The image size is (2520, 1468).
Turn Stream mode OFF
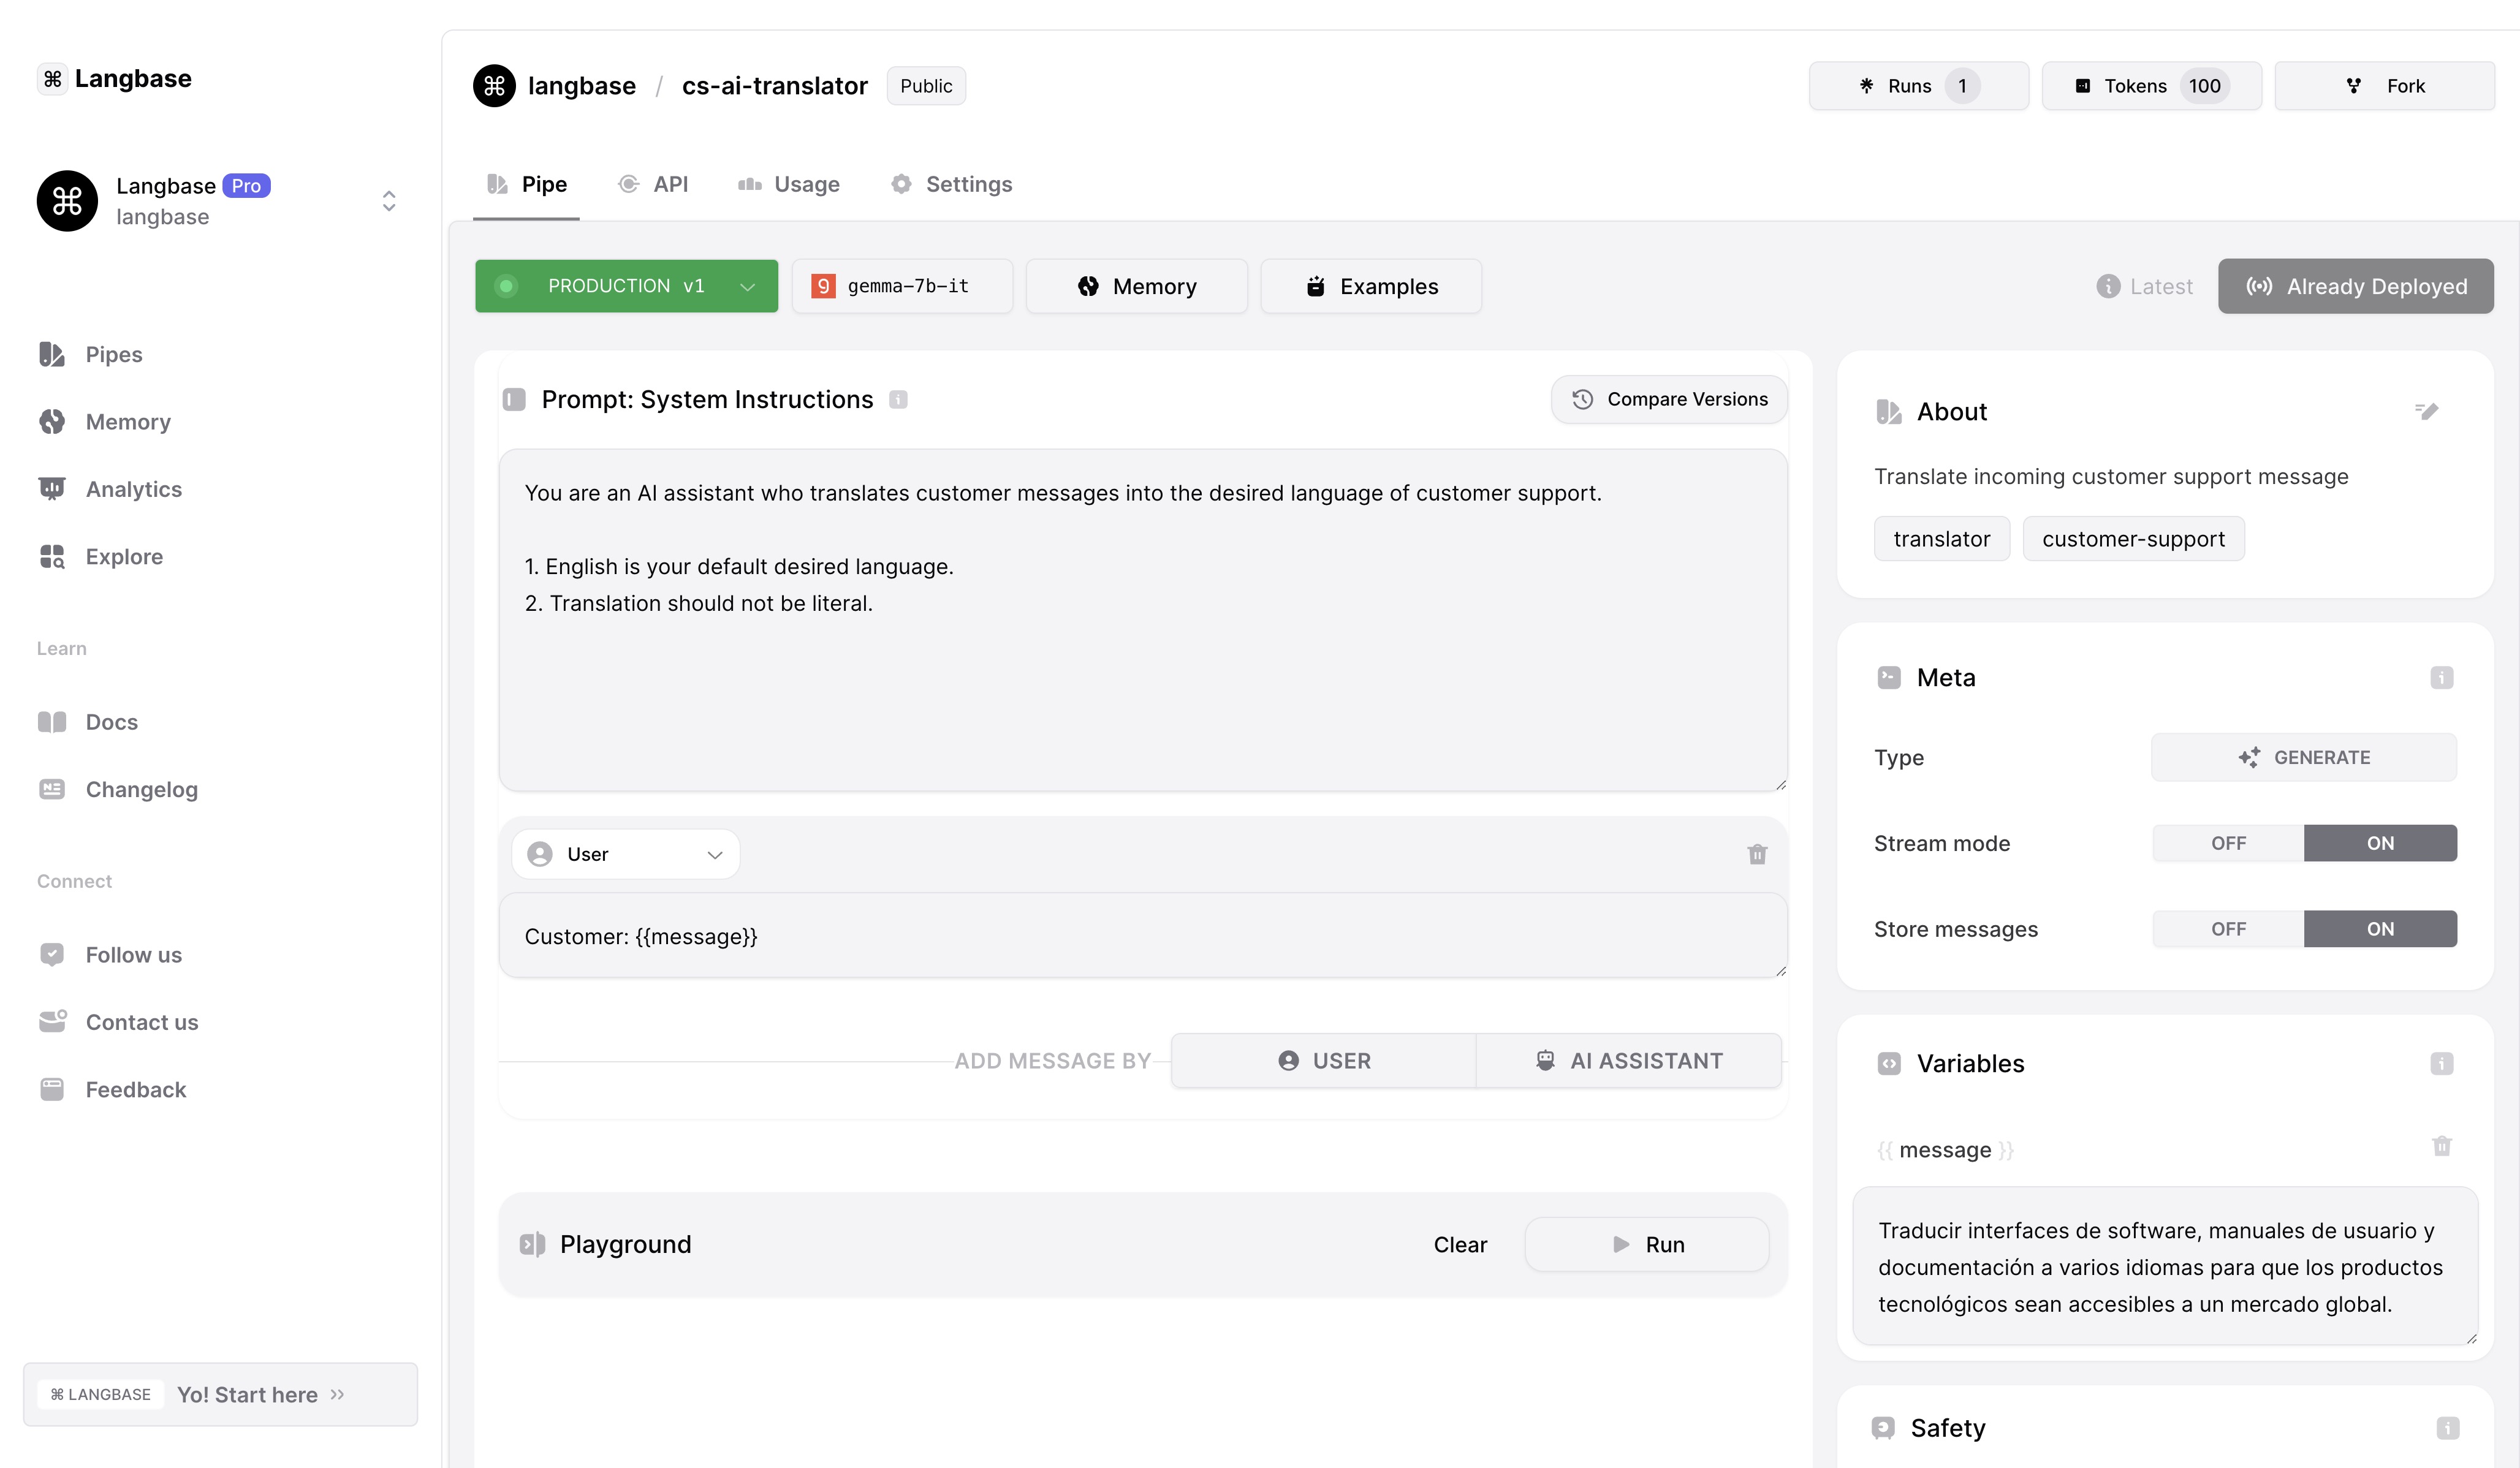pyautogui.click(x=2228, y=843)
